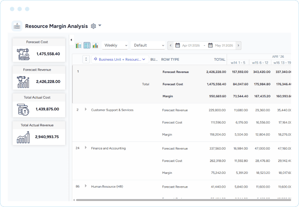The image size is (299, 207).
Task: Open the start date calendar icon
Action: (177, 45)
